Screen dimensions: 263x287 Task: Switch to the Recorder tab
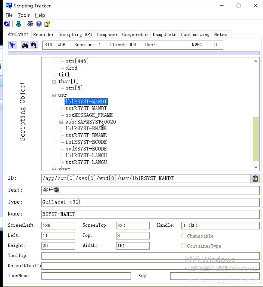(x=44, y=34)
